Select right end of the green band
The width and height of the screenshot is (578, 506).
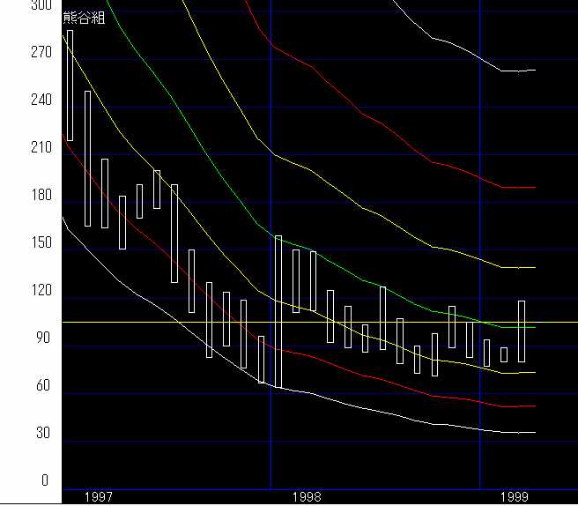tap(534, 327)
